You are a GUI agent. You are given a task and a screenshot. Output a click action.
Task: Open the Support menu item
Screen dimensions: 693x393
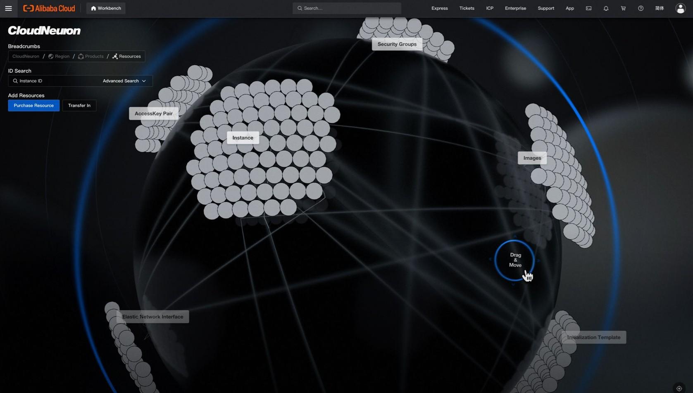[545, 8]
